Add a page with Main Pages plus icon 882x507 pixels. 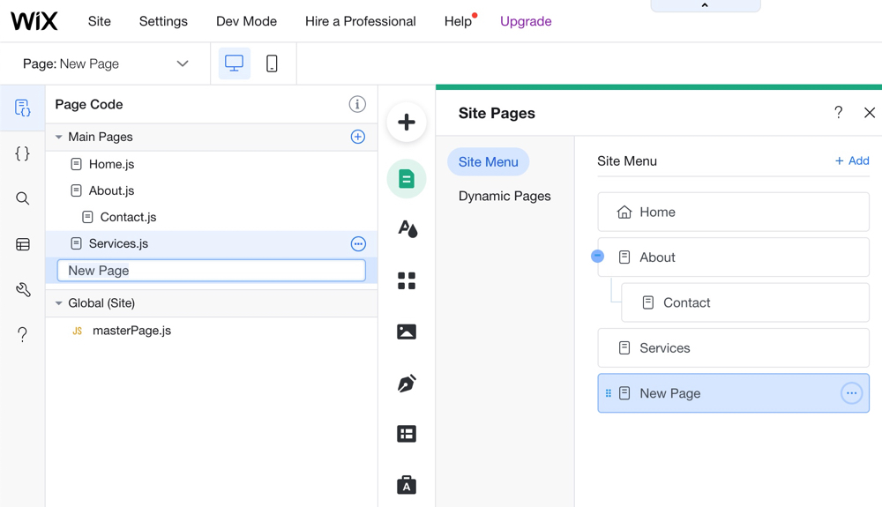coord(358,137)
